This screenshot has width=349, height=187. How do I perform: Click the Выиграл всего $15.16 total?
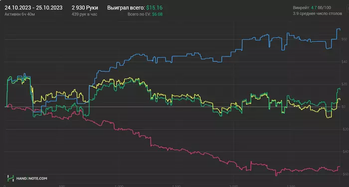[135, 8]
